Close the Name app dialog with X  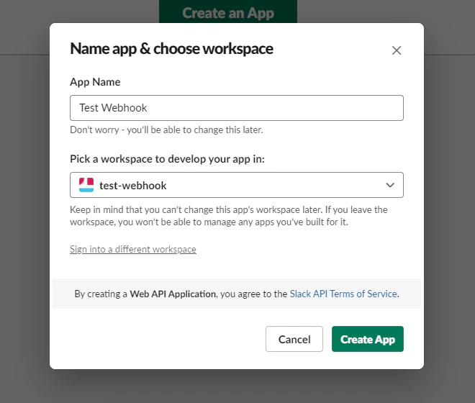coord(397,50)
